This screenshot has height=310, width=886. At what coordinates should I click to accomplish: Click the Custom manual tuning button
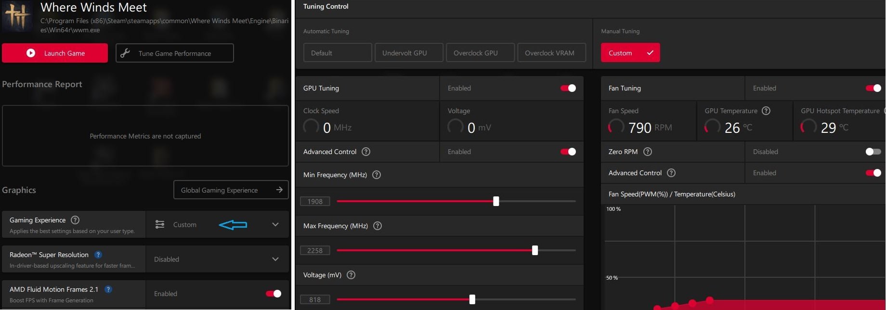tap(630, 52)
